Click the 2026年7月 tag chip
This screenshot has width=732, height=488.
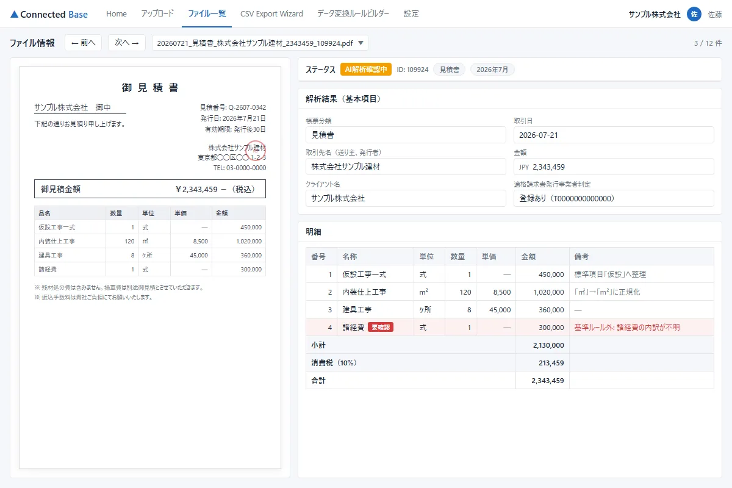(x=492, y=70)
